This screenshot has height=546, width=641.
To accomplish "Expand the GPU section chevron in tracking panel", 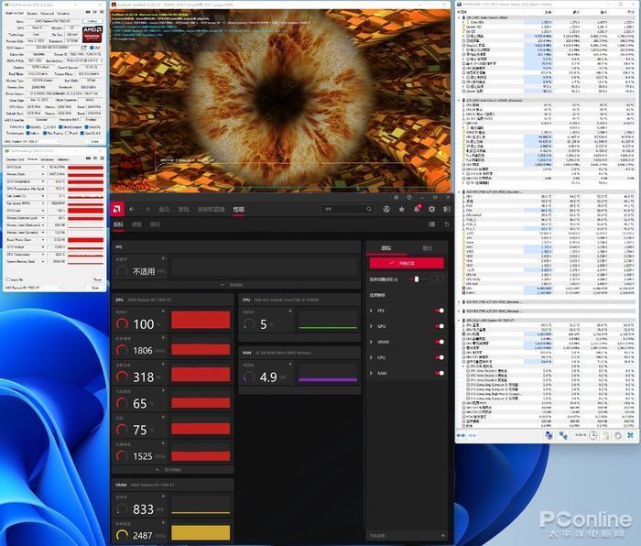I will (x=371, y=326).
